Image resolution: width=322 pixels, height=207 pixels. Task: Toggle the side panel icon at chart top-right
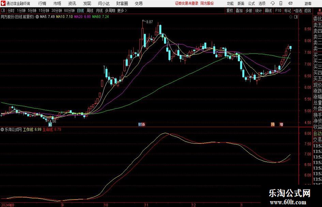pos(296,17)
